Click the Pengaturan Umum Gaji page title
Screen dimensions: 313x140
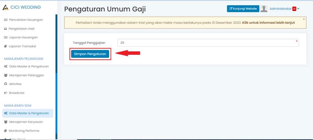[x=105, y=9]
